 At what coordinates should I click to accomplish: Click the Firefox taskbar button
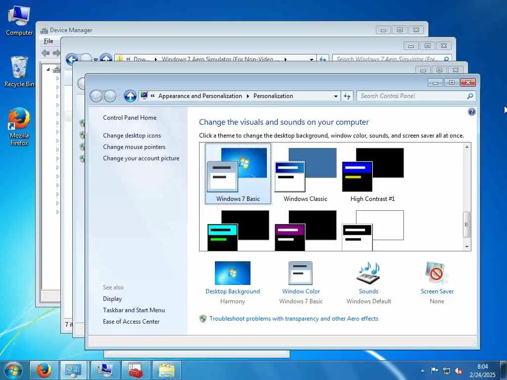[44, 370]
